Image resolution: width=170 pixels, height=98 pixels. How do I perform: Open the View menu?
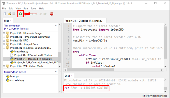tap(18, 8)
